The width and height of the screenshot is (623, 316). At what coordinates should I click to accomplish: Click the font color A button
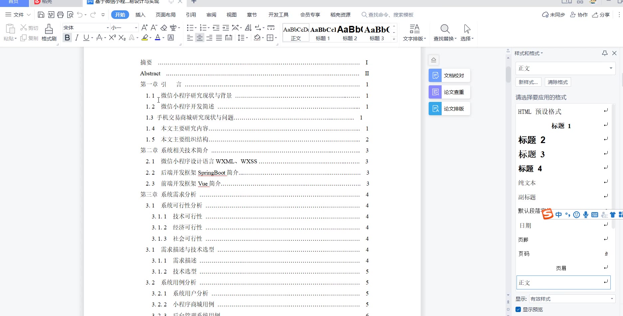click(x=158, y=38)
